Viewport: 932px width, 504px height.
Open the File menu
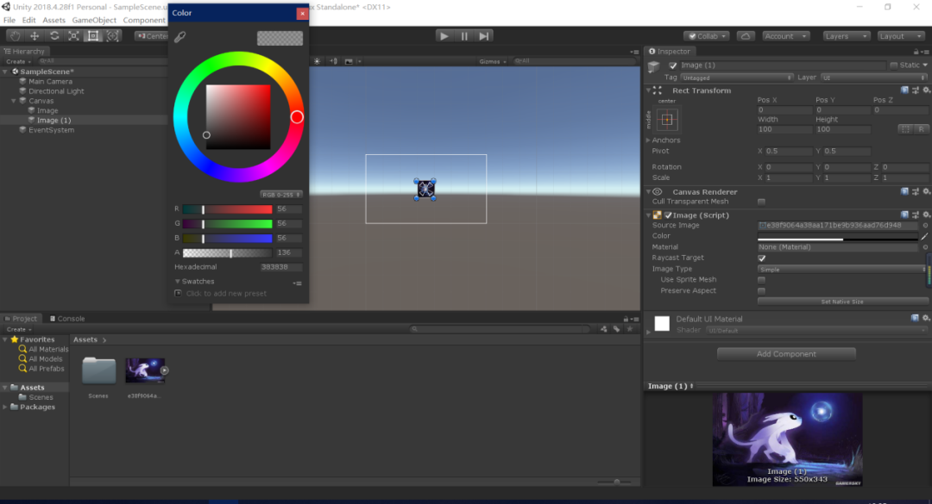tap(9, 20)
